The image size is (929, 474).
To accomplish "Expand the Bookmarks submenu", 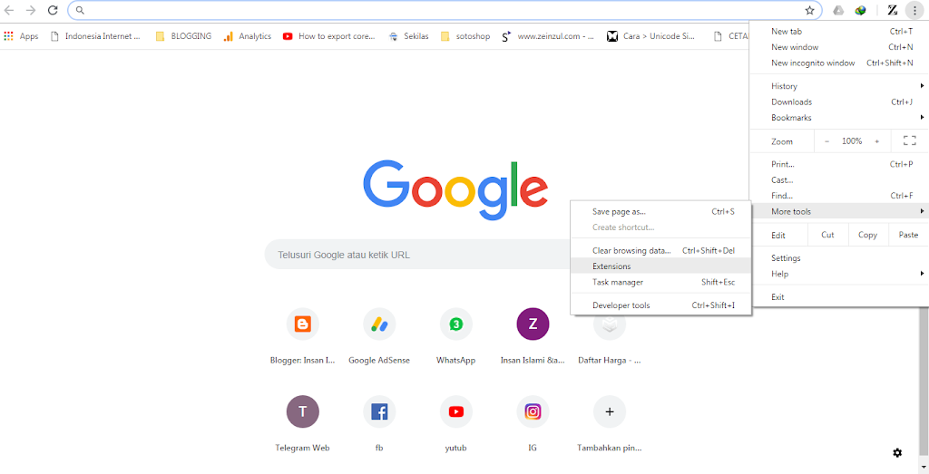I will click(x=839, y=117).
